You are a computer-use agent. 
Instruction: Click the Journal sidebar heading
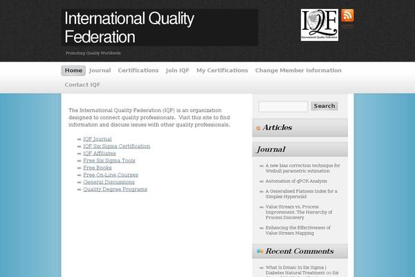pyautogui.click(x=271, y=150)
